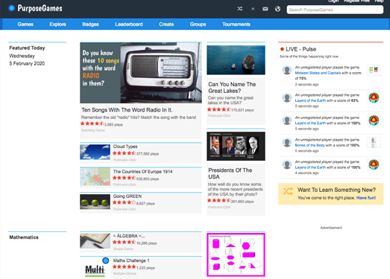This screenshot has height=279, width=390.
Task: Click the ALGEBRA notebook thumbnail
Action: 95,241
